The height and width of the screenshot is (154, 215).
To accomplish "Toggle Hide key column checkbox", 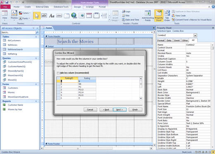I will click(x=58, y=73).
